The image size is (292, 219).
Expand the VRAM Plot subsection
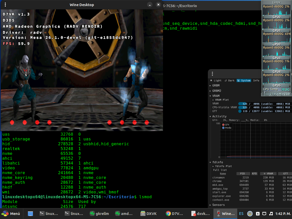[221, 100]
